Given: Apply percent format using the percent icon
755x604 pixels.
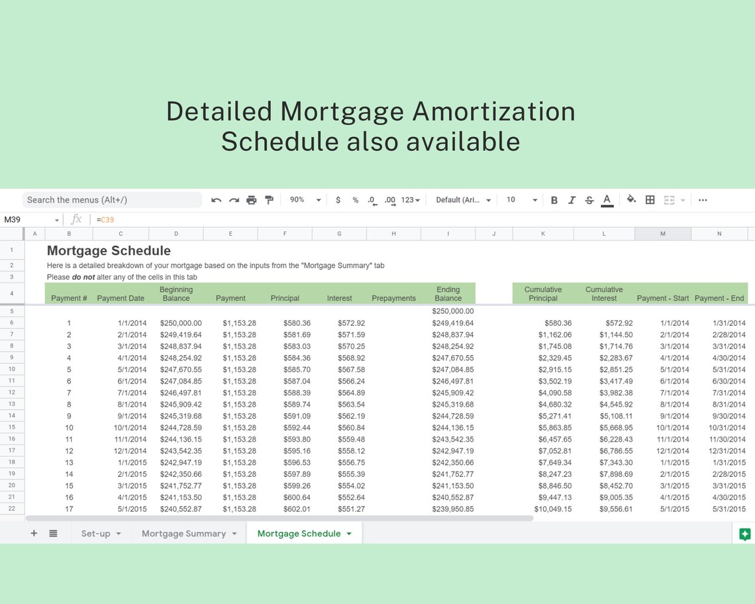Looking at the screenshot, I should pos(355,199).
